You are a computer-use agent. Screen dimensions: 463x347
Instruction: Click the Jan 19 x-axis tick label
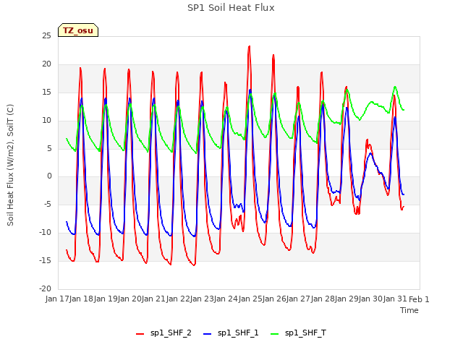(x=106, y=299)
